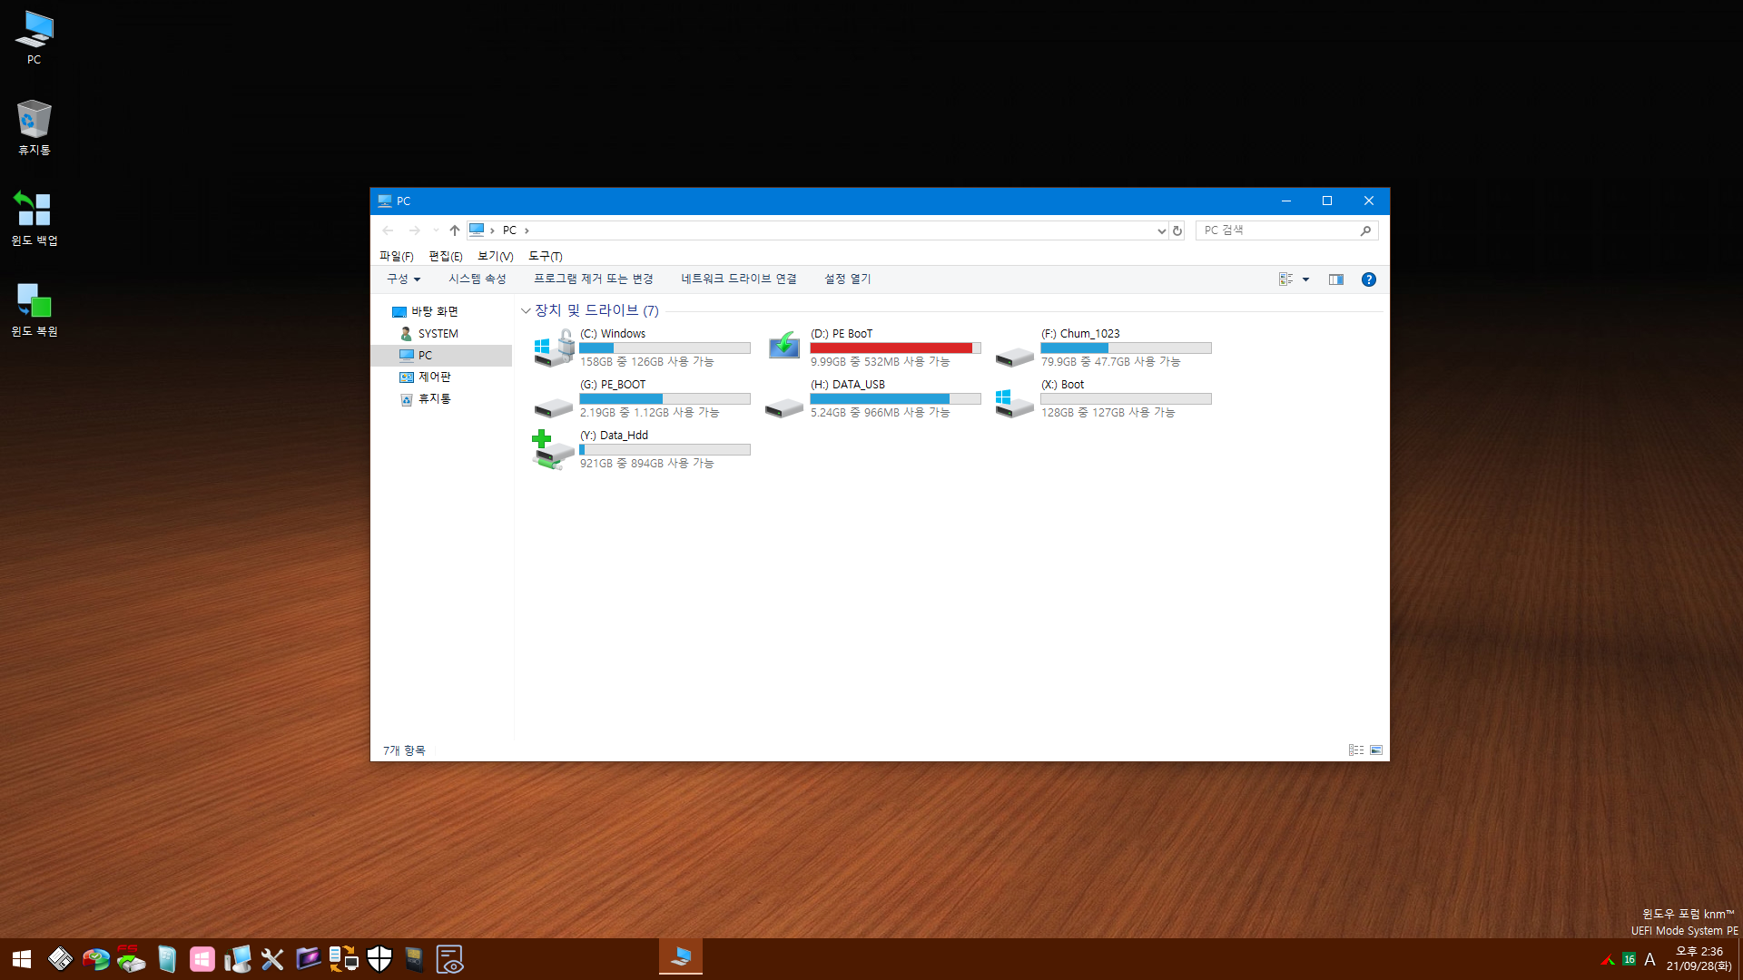Click the tray icon showing 16
Image resolution: width=1743 pixels, height=980 pixels.
pos(1629,959)
